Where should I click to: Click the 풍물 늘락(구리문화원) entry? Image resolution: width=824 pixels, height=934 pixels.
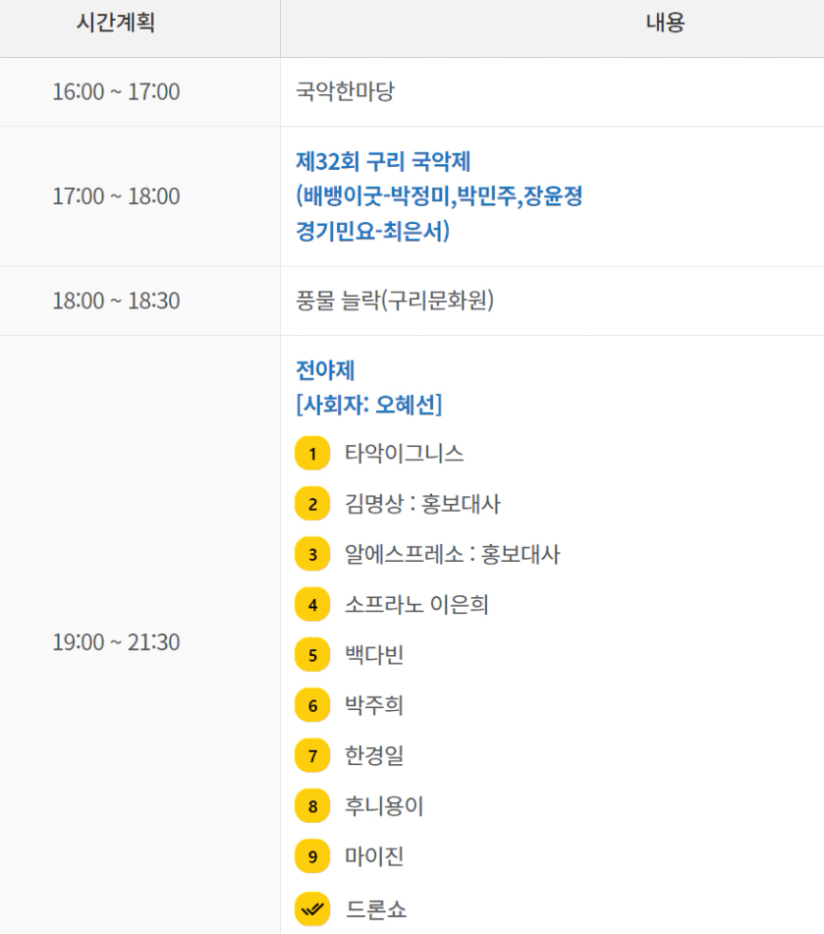coord(394,301)
